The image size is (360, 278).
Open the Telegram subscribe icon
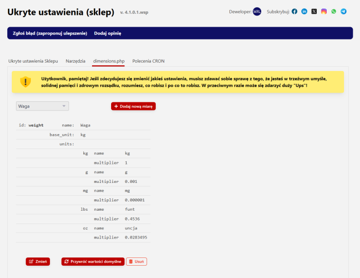coord(344,11)
